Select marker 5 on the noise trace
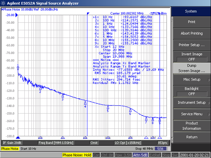The height and width of the screenshot is (158, 211). coord(108,107)
